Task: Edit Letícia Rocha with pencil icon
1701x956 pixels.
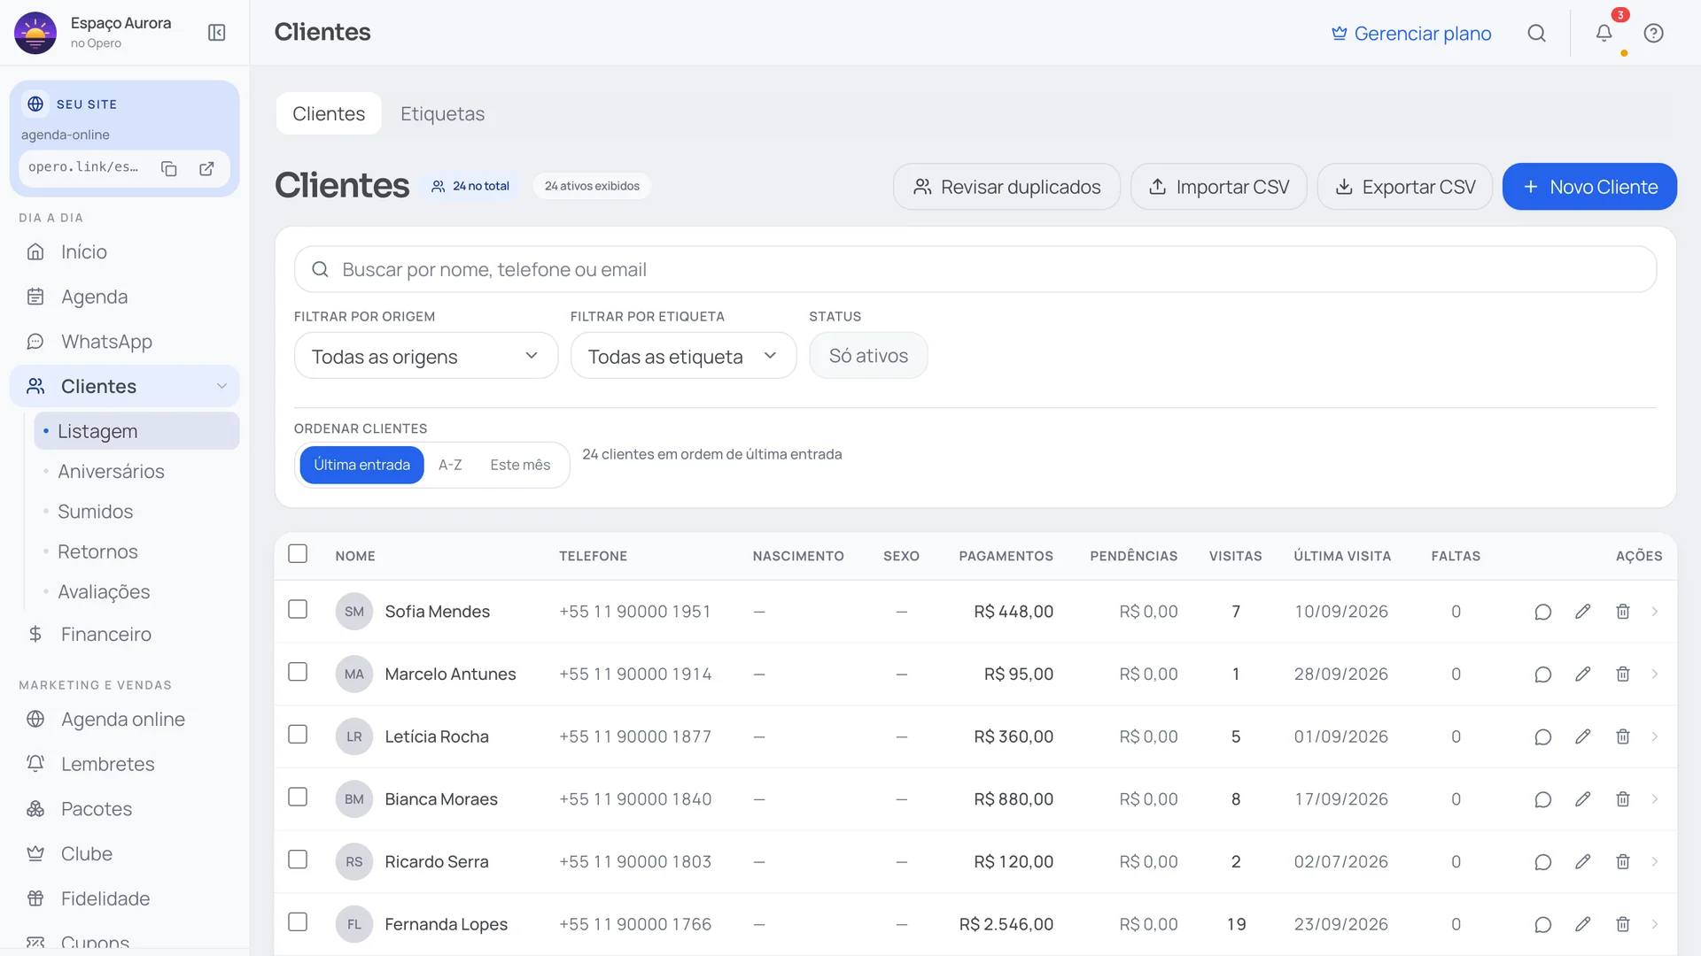Action: 1582,736
